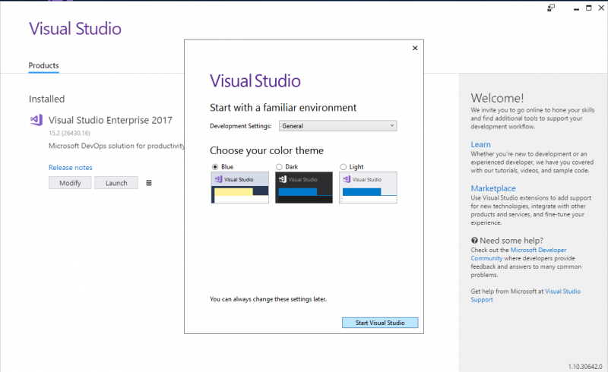
Task: Click the help question mark icon
Action: click(x=474, y=240)
